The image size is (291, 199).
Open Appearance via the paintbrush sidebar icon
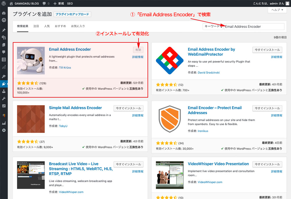click(4, 76)
